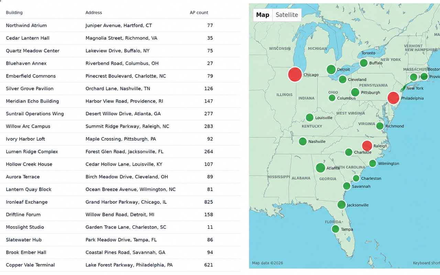Click Willow Arc Campus name
The width and height of the screenshot is (440, 275).
[x=28, y=126]
